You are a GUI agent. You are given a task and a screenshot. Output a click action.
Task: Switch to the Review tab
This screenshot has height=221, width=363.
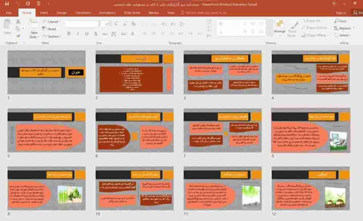[x=154, y=13]
